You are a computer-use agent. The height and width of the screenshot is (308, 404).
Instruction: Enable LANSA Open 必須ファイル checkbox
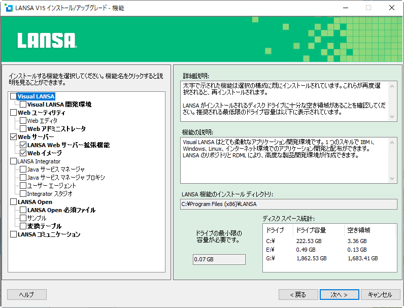[x=23, y=210]
